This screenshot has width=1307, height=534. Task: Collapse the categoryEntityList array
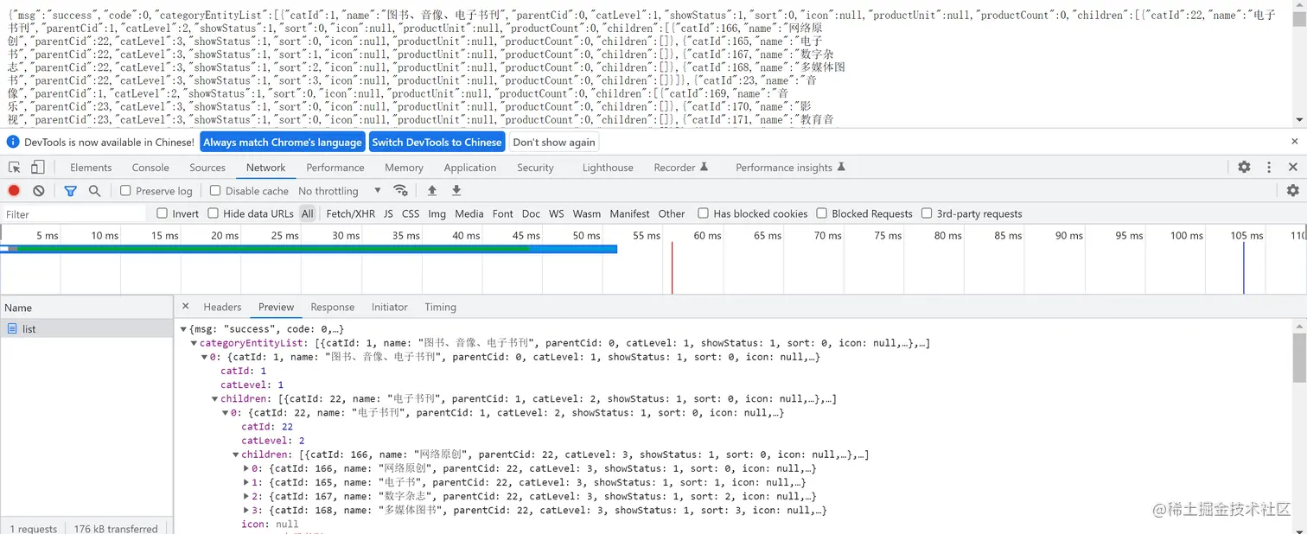pos(194,343)
